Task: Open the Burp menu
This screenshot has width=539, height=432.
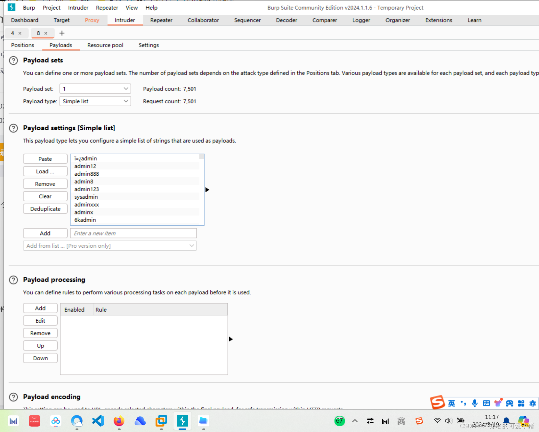Action: click(29, 8)
